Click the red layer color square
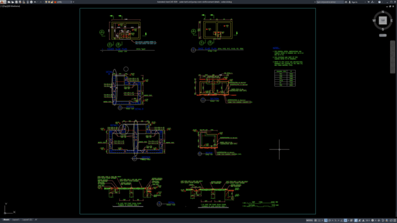 (x=55, y=2)
